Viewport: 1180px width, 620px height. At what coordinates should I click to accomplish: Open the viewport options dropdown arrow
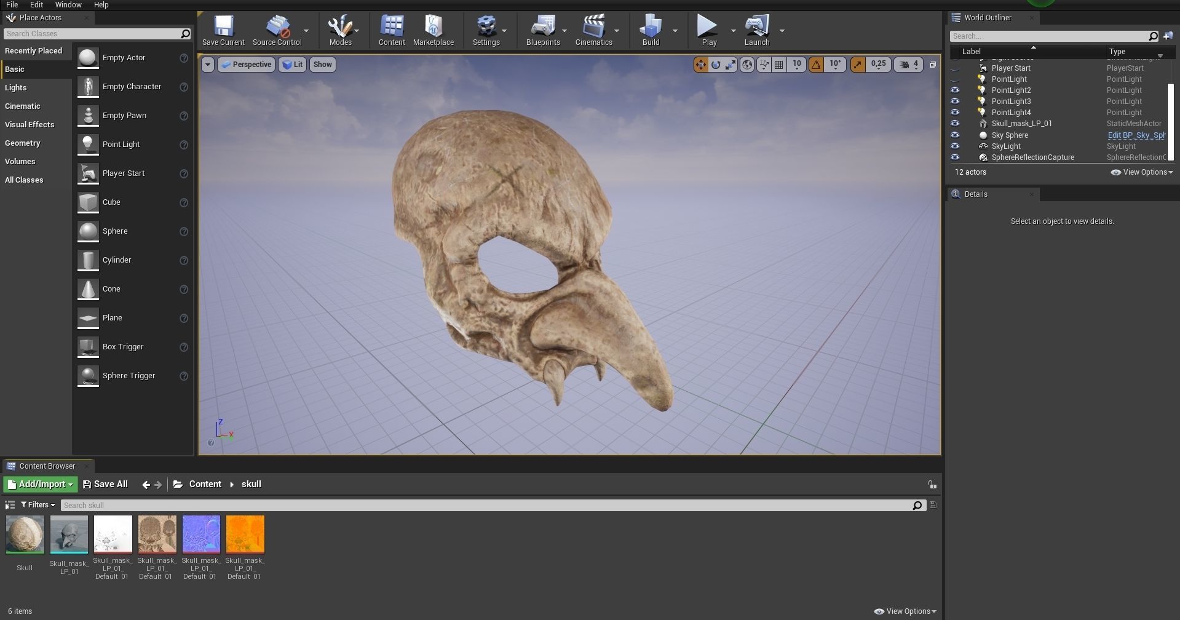click(x=208, y=65)
